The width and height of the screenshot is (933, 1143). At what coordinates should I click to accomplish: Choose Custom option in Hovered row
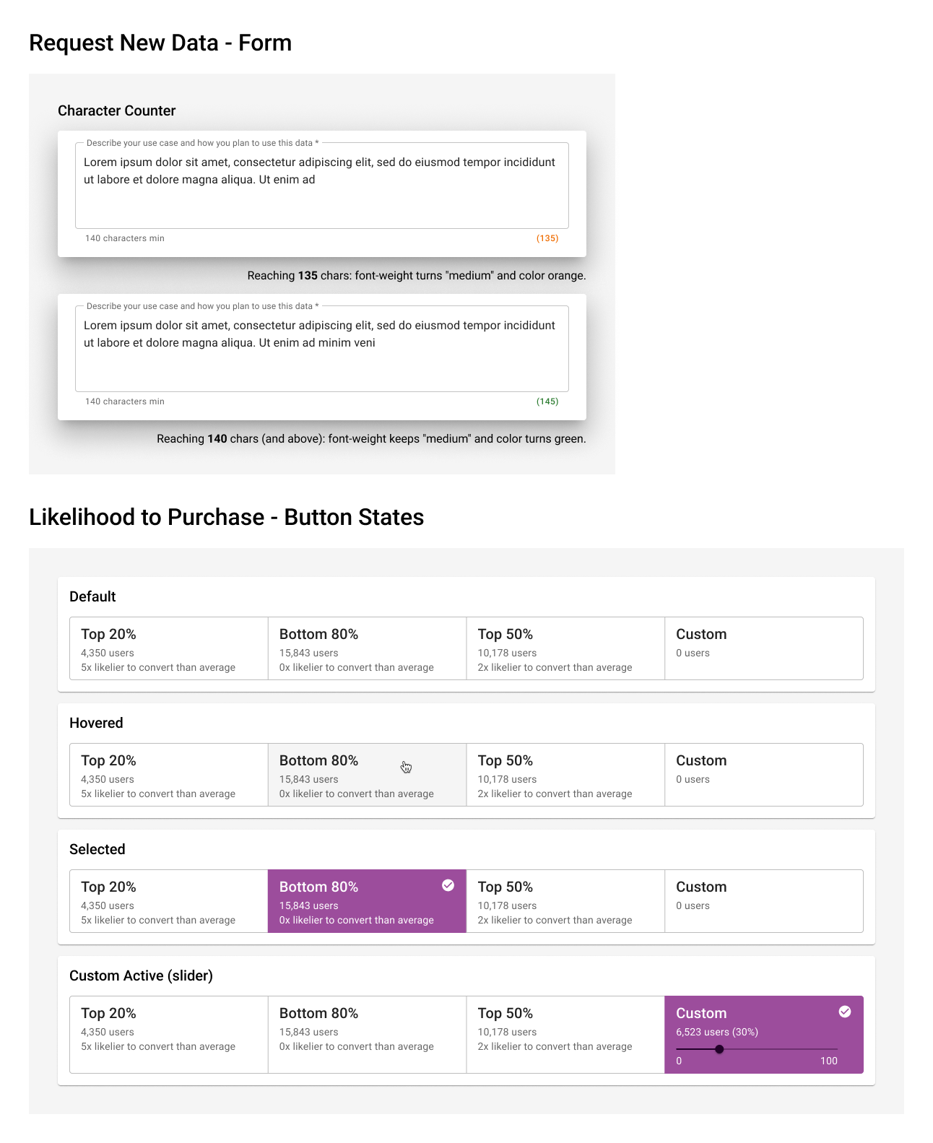tap(764, 775)
